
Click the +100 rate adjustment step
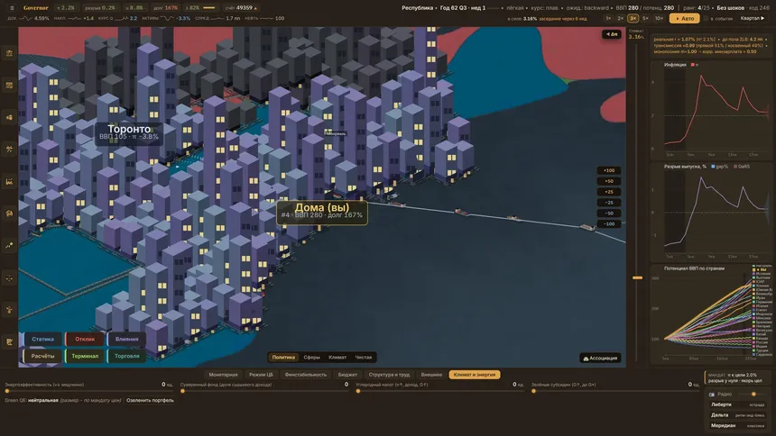[609, 170]
